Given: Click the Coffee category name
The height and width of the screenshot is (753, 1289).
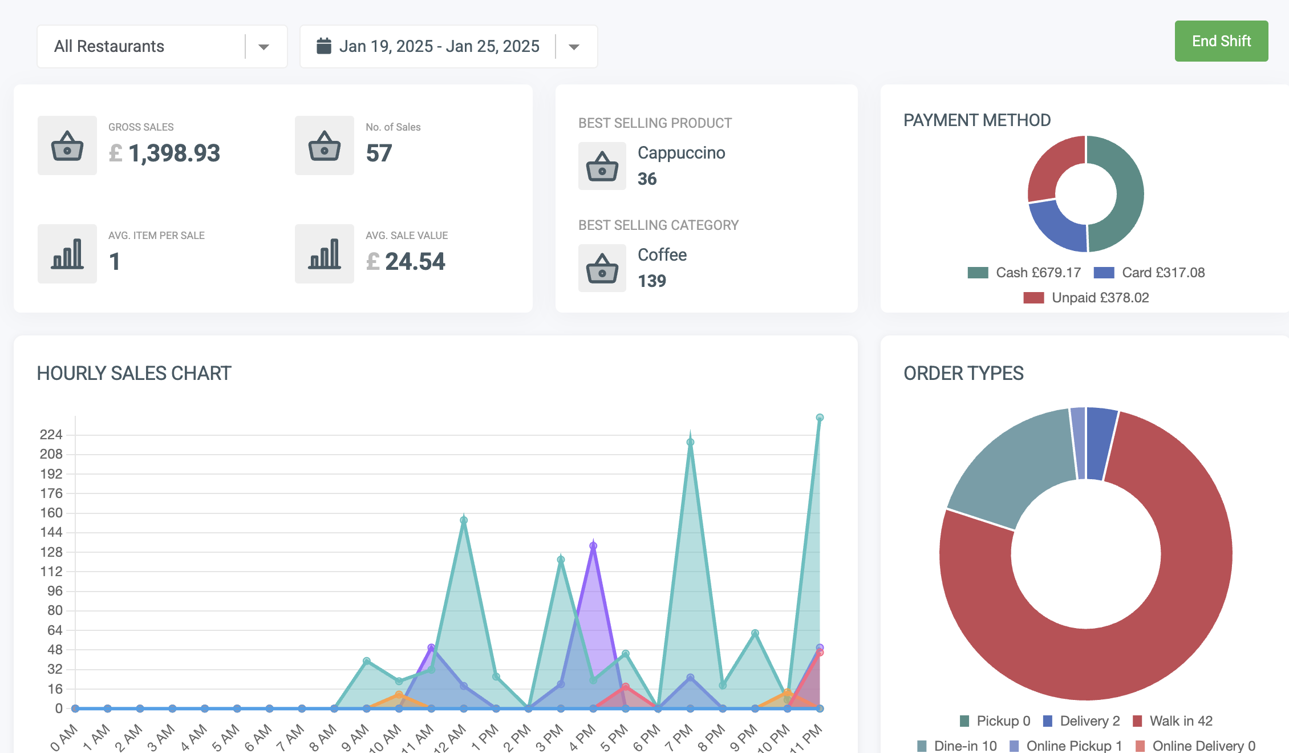Looking at the screenshot, I should [662, 255].
